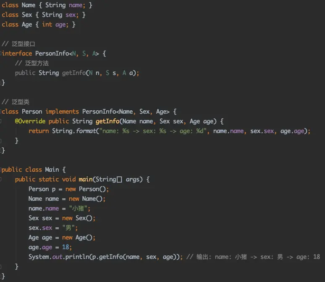Click the 'int age;' field in class Age
Screen dimensions: 325x282
point(55,25)
